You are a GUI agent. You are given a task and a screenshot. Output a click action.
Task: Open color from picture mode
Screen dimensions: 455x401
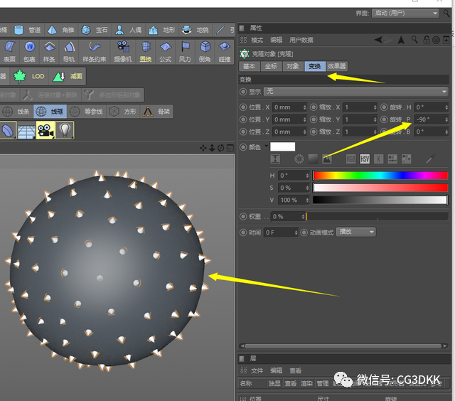click(x=327, y=159)
